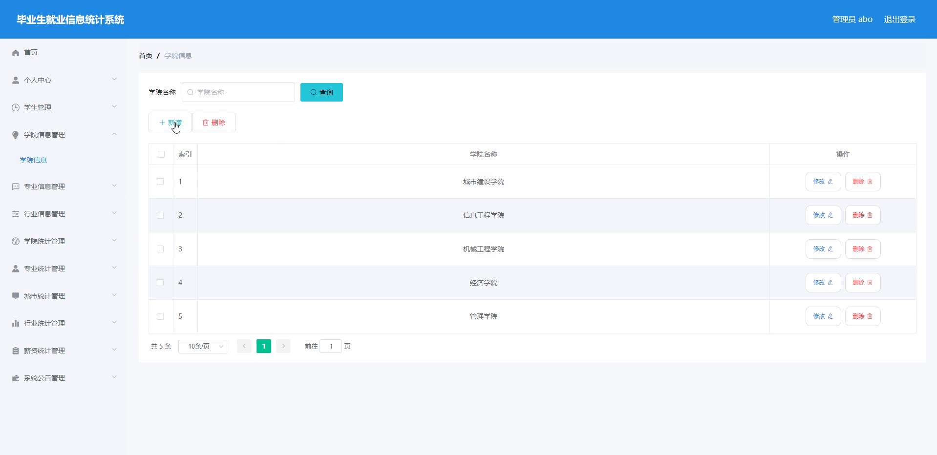The width and height of the screenshot is (937, 455).
Task: Click 管理员 abo user label
Action: (x=852, y=20)
